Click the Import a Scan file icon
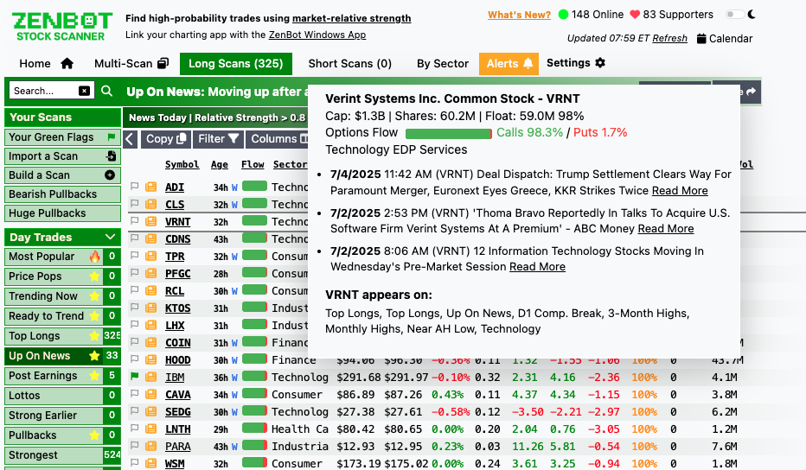The height and width of the screenshot is (470, 806). [x=111, y=156]
